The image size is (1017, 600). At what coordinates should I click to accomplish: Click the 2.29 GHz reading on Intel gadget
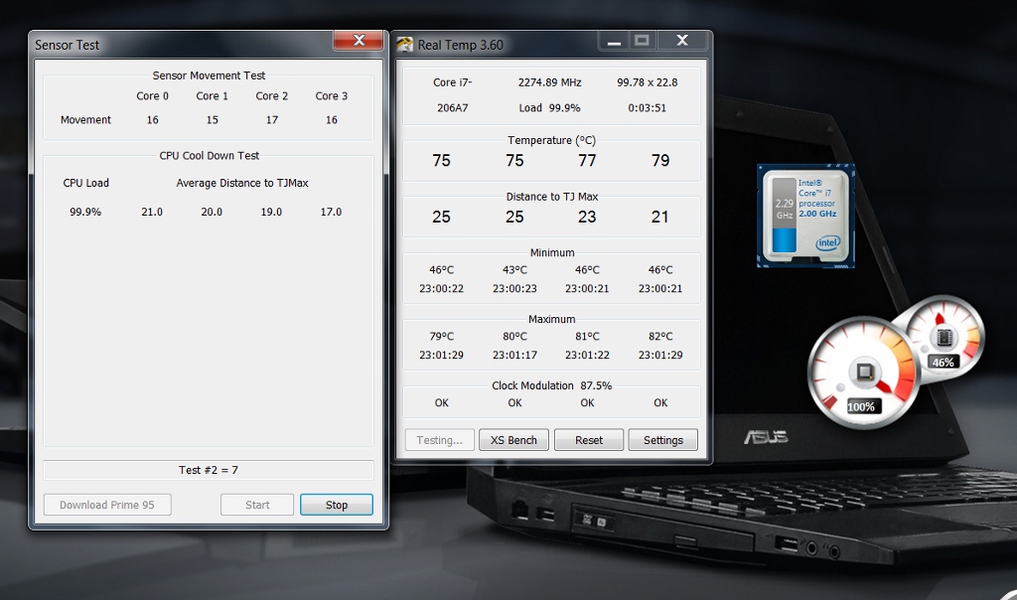(785, 209)
